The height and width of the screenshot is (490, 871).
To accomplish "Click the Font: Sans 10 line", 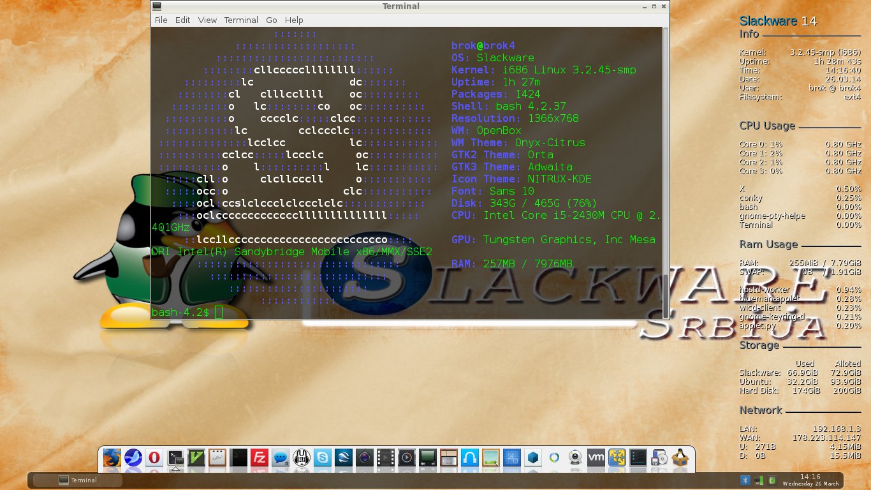I will pos(493,191).
